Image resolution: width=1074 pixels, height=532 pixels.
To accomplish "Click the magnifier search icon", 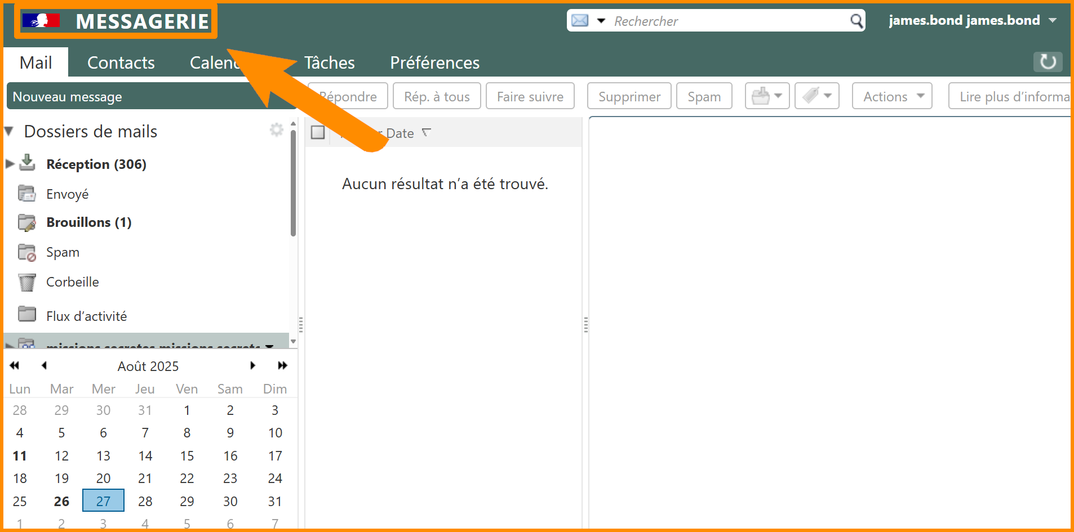I will coord(856,21).
